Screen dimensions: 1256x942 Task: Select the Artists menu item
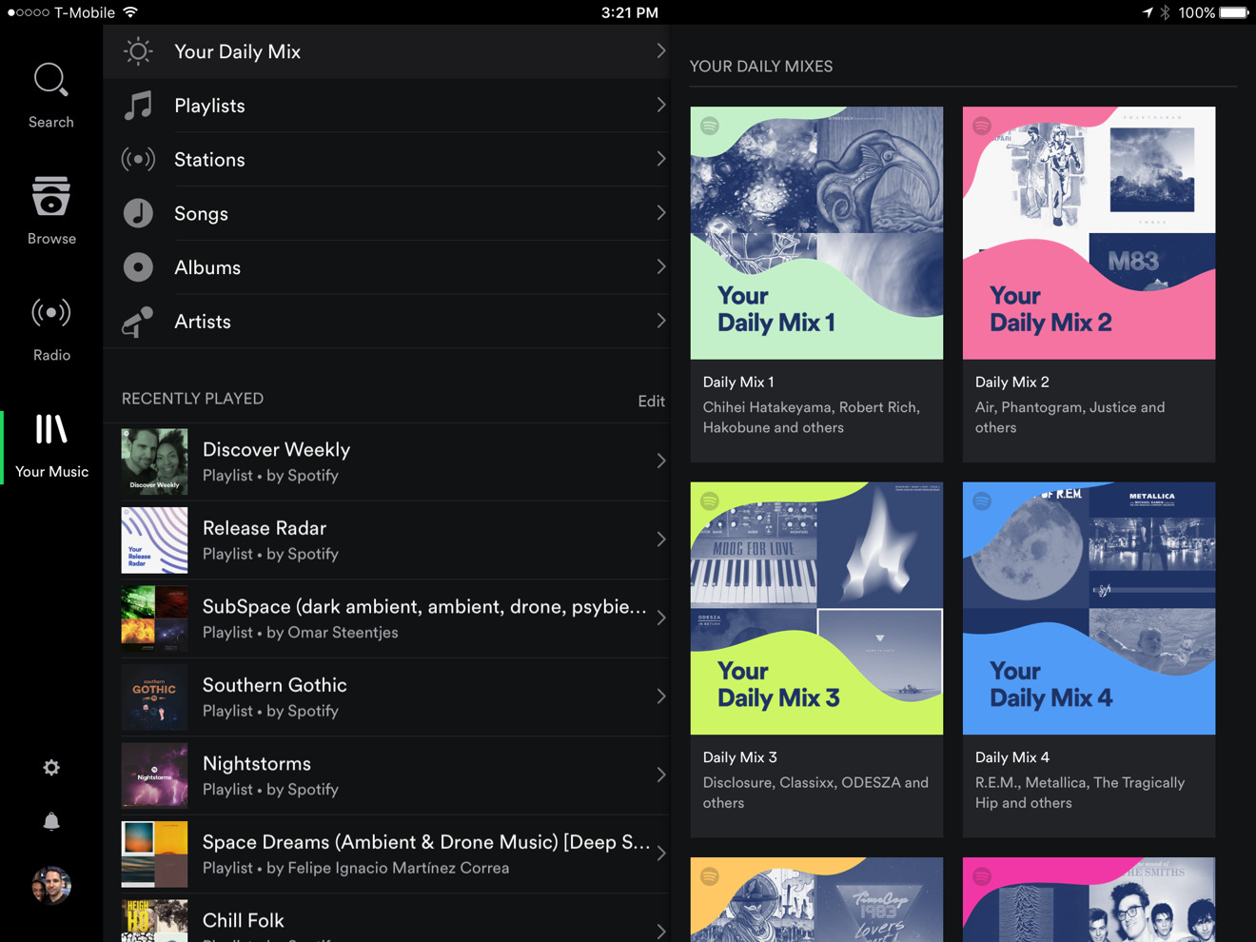pos(386,322)
